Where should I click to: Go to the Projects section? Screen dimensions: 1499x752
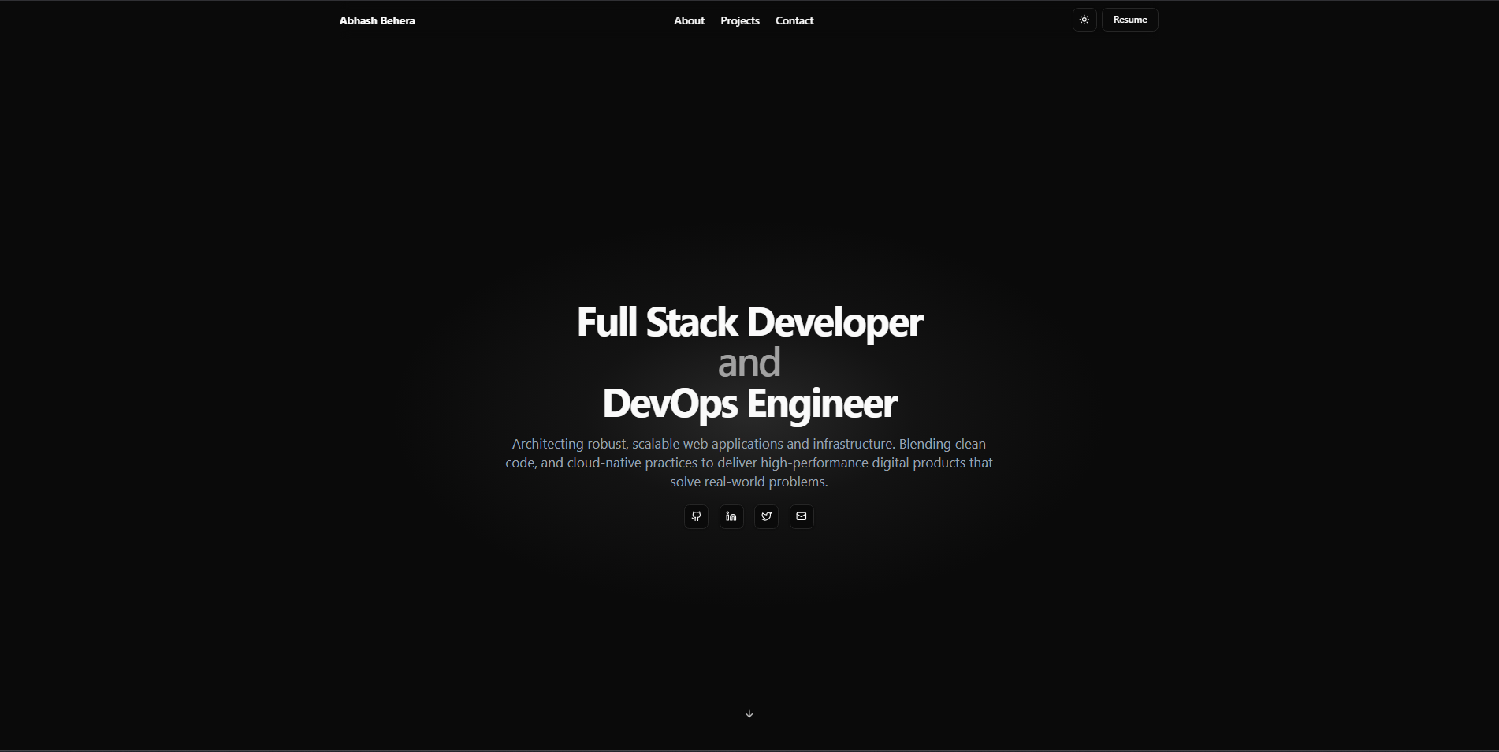[740, 20]
